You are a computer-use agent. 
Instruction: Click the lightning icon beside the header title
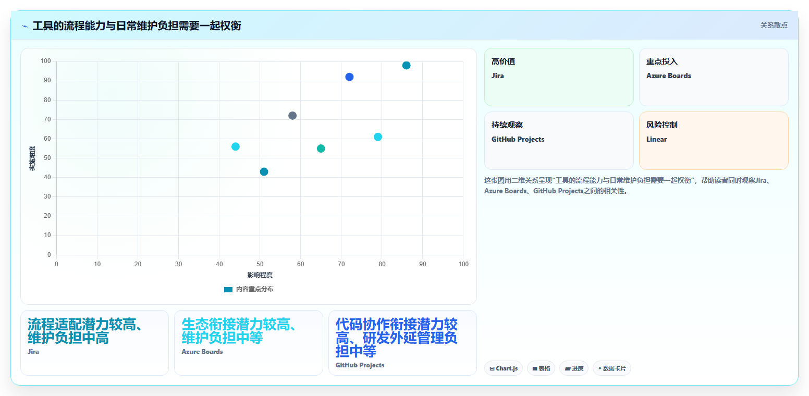24,26
